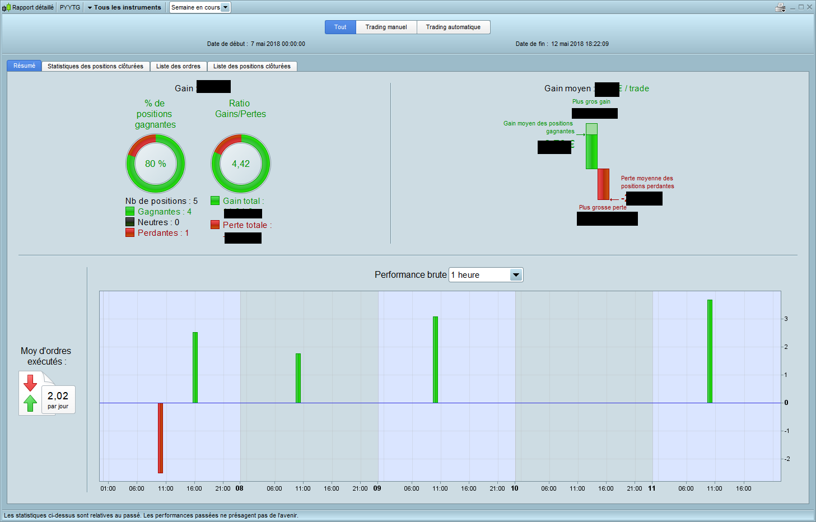
Task: Click the Ratio Gains/Pertes heading
Action: click(240, 109)
